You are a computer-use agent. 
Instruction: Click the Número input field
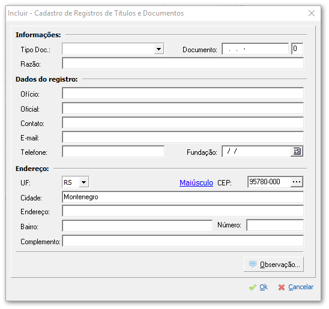coord(275,226)
